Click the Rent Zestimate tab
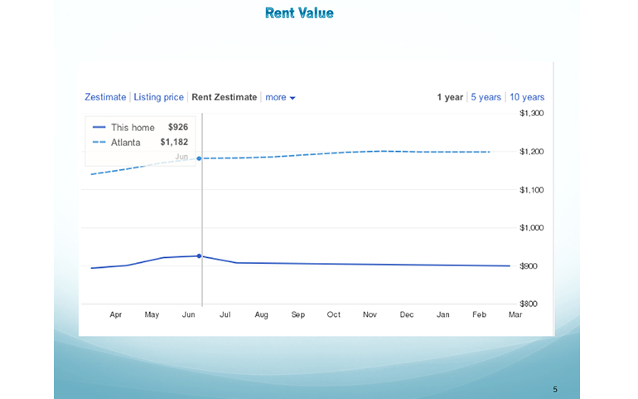This screenshot has width=638, height=399. pos(224,97)
